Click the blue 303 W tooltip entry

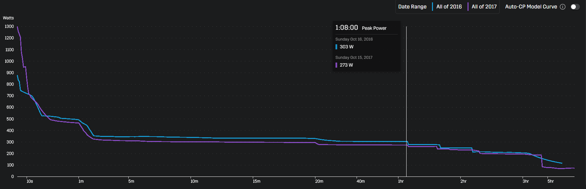point(346,47)
